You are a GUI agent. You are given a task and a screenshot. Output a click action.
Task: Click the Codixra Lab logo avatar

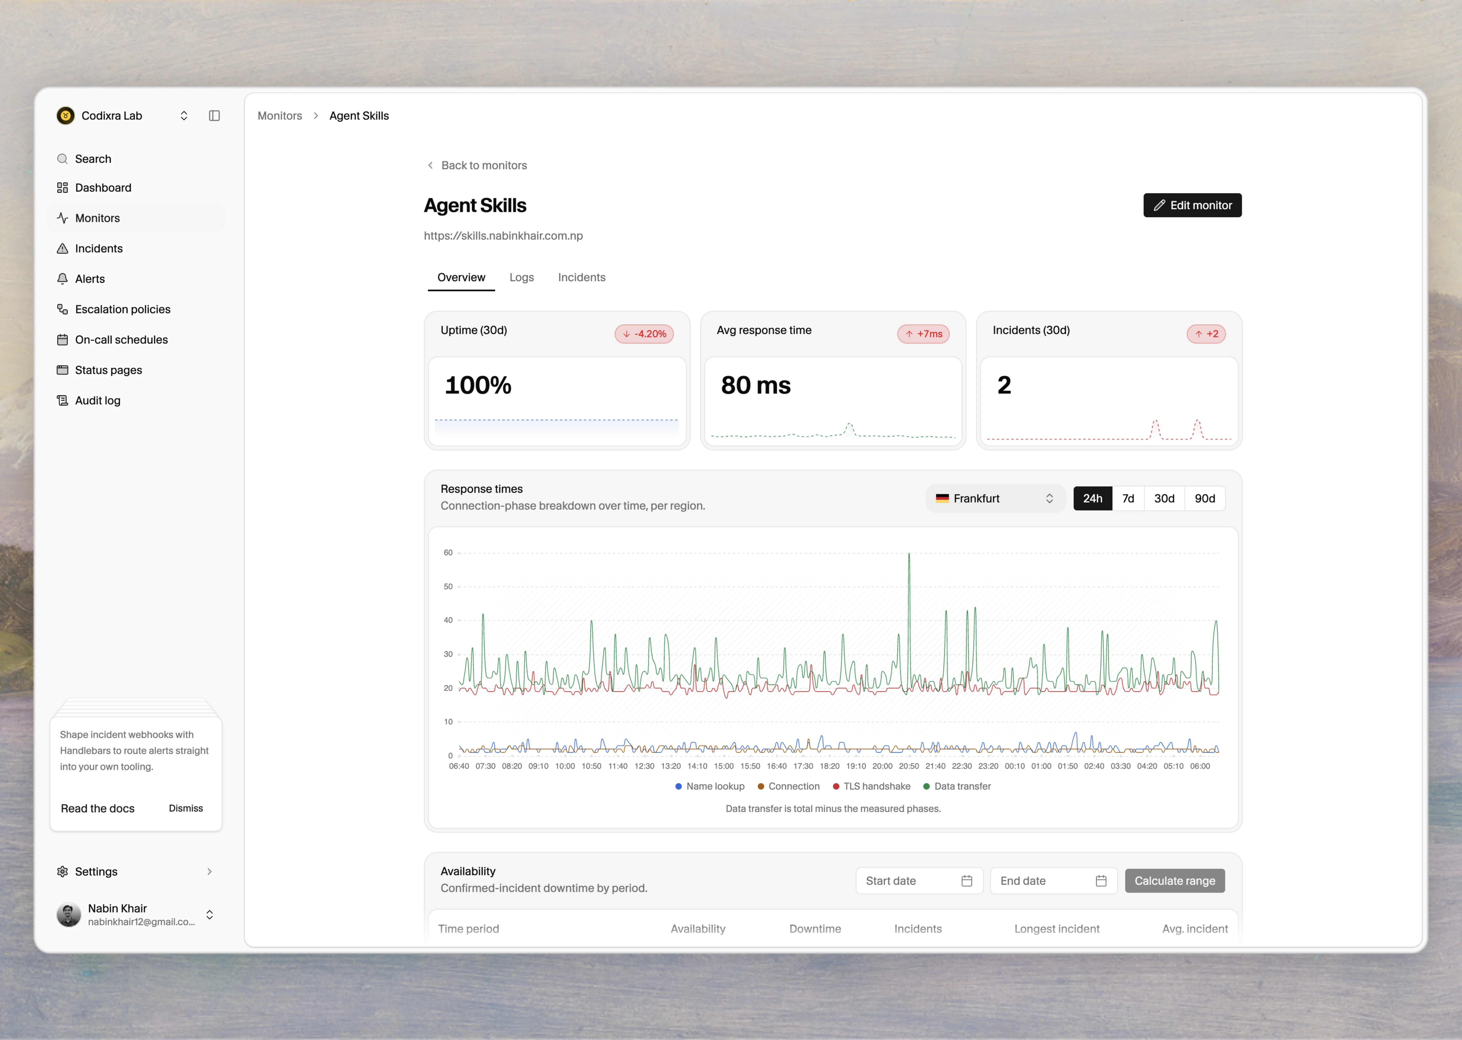(65, 116)
